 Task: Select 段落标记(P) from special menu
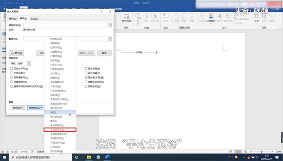click(x=60, y=39)
